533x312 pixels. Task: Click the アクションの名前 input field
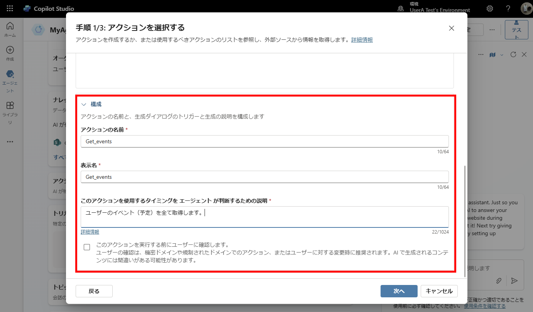pyautogui.click(x=264, y=141)
